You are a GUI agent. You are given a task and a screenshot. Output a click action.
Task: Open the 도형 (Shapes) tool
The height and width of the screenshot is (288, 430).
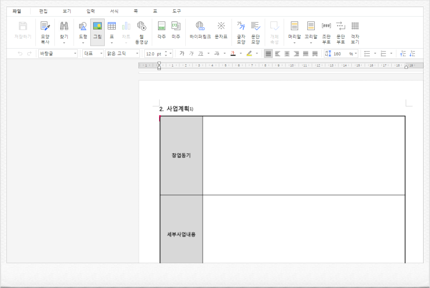[82, 30]
